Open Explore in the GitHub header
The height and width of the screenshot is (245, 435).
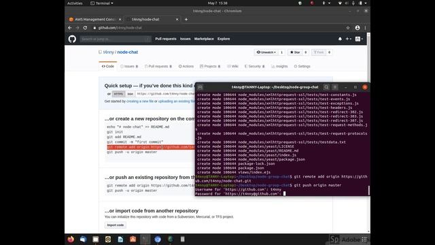point(224,39)
